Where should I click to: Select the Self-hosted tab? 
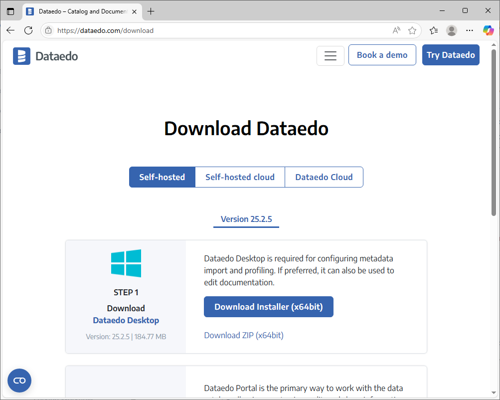point(162,177)
